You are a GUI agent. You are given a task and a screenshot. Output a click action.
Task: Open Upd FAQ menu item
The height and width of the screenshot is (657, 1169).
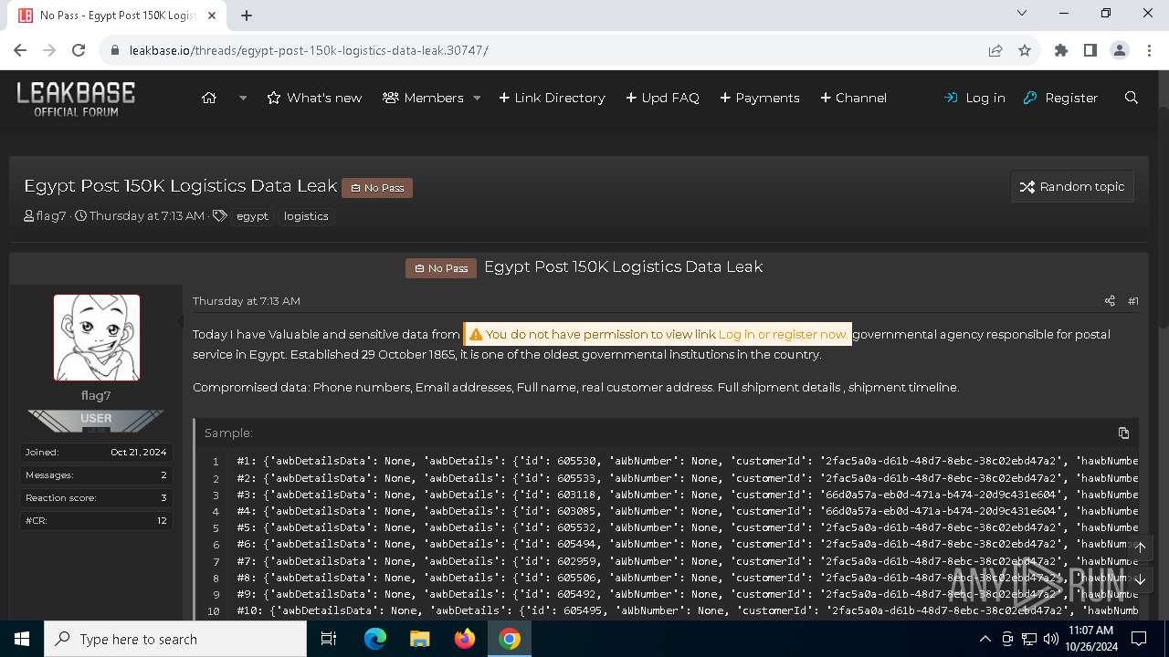click(662, 98)
